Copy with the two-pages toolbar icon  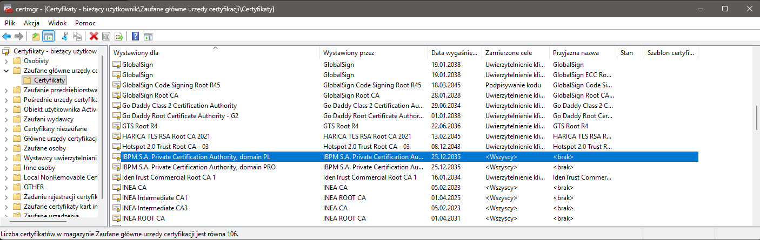point(77,36)
